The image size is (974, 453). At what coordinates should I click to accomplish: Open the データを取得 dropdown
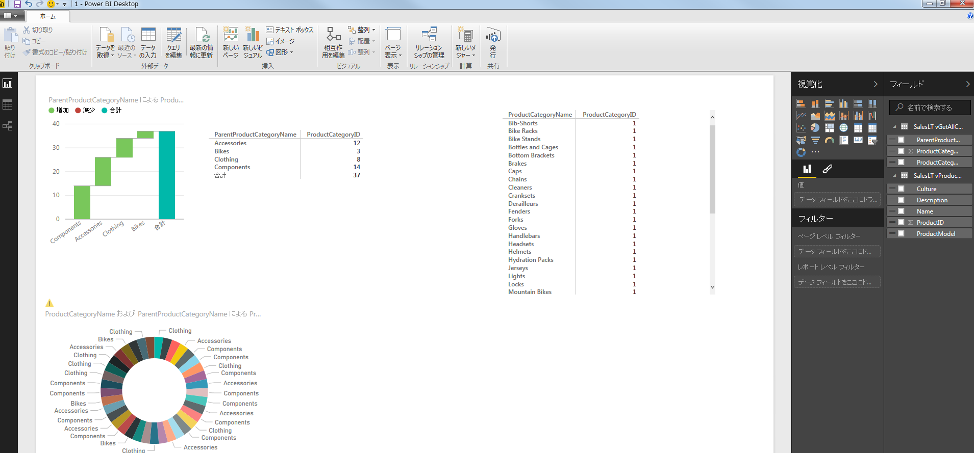tap(105, 43)
